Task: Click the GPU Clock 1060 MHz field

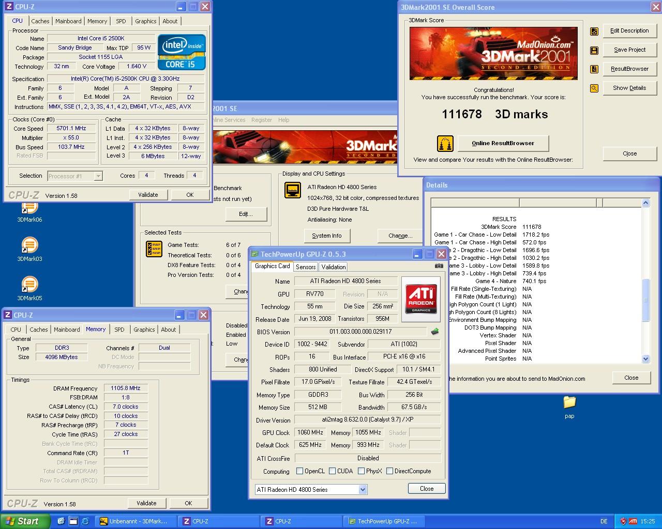Action: coord(310,432)
